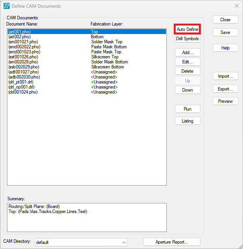Click the Auto Define button

pyautogui.click(x=187, y=29)
